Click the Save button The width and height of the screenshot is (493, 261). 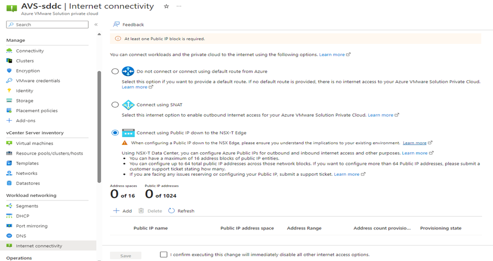(126, 256)
